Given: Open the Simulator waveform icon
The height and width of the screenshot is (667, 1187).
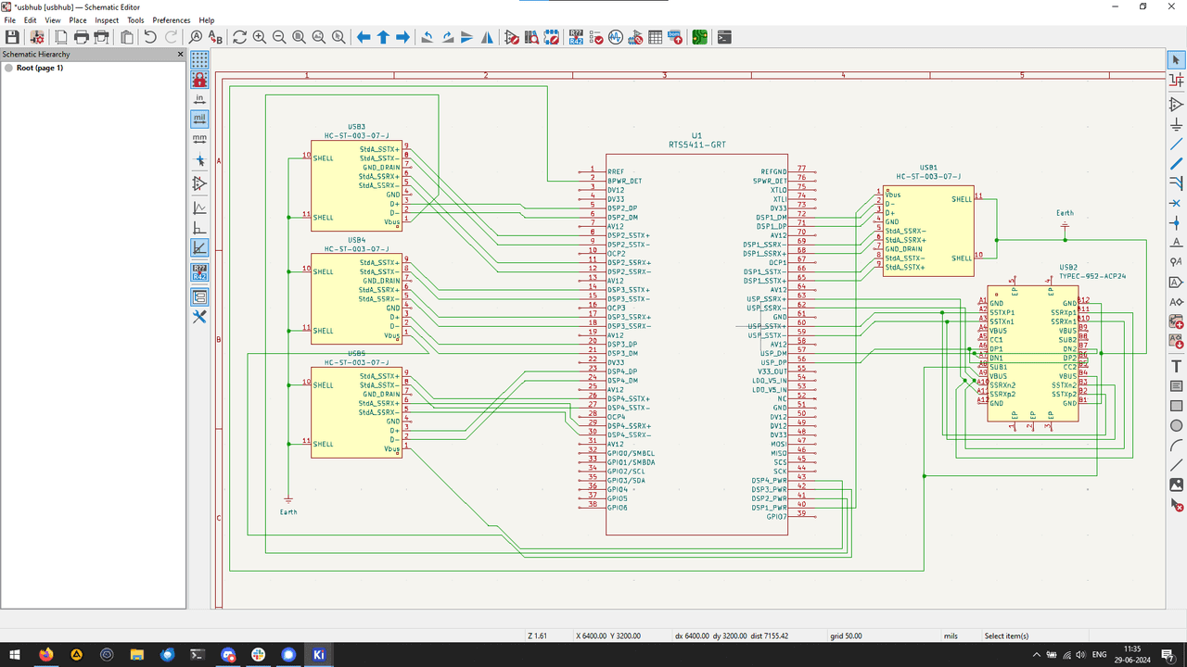Looking at the screenshot, I should pos(615,37).
